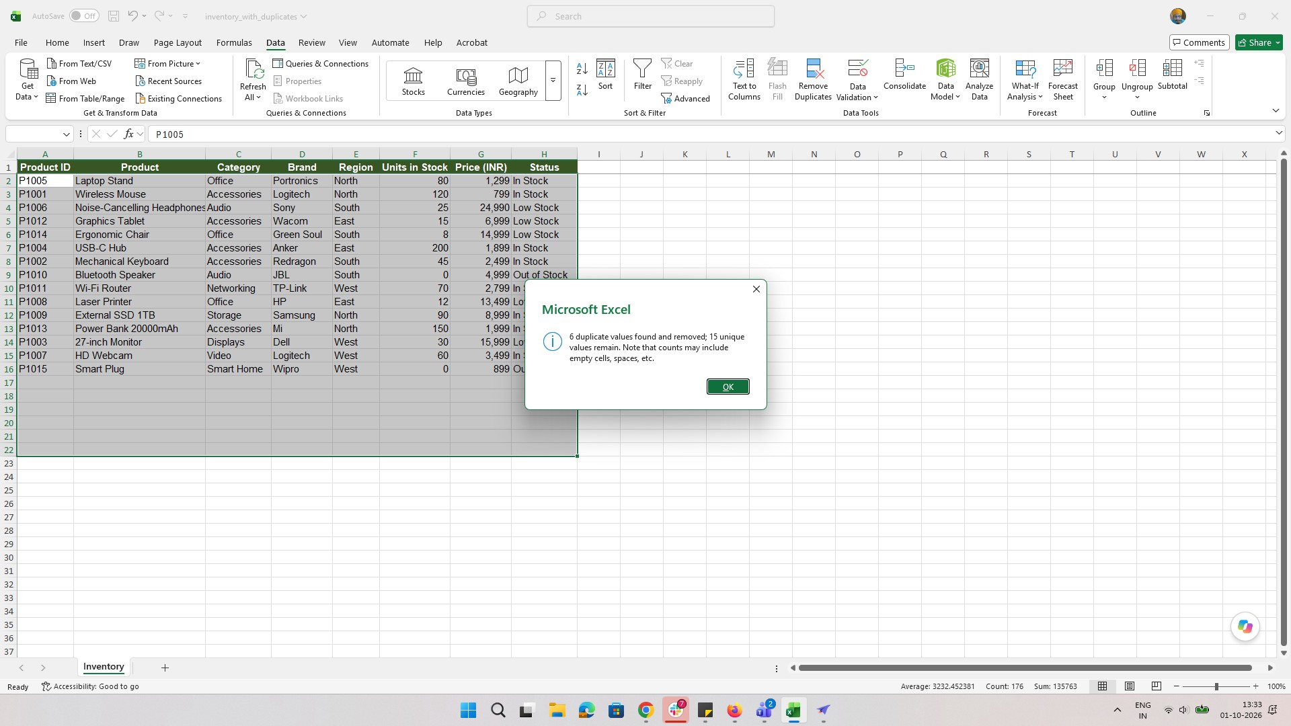Open the Home ribbon tab

pos(57,42)
